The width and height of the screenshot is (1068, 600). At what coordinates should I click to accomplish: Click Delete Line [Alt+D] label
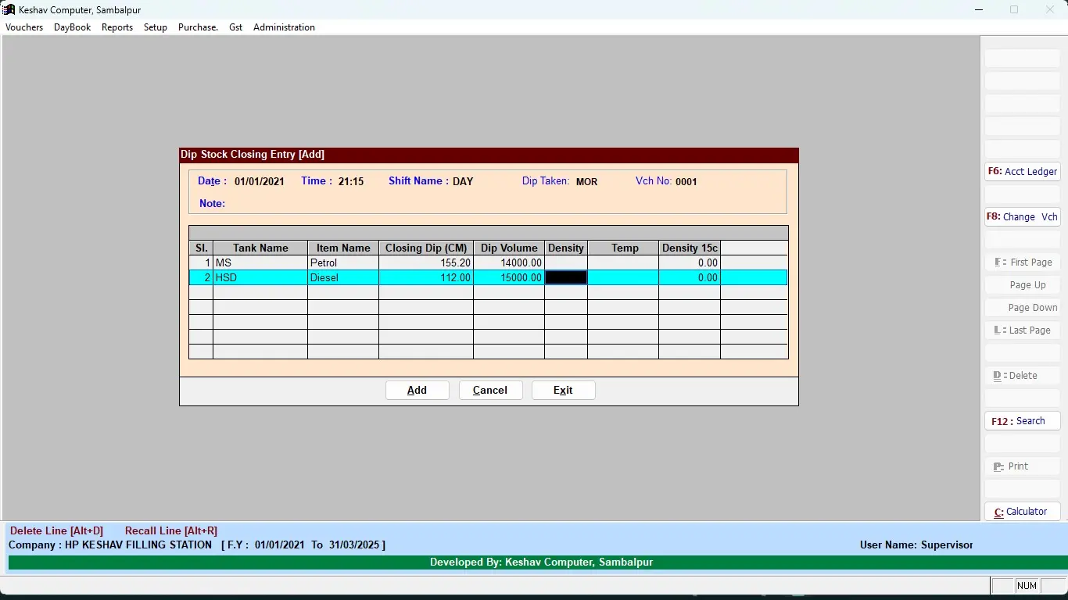tap(56, 530)
